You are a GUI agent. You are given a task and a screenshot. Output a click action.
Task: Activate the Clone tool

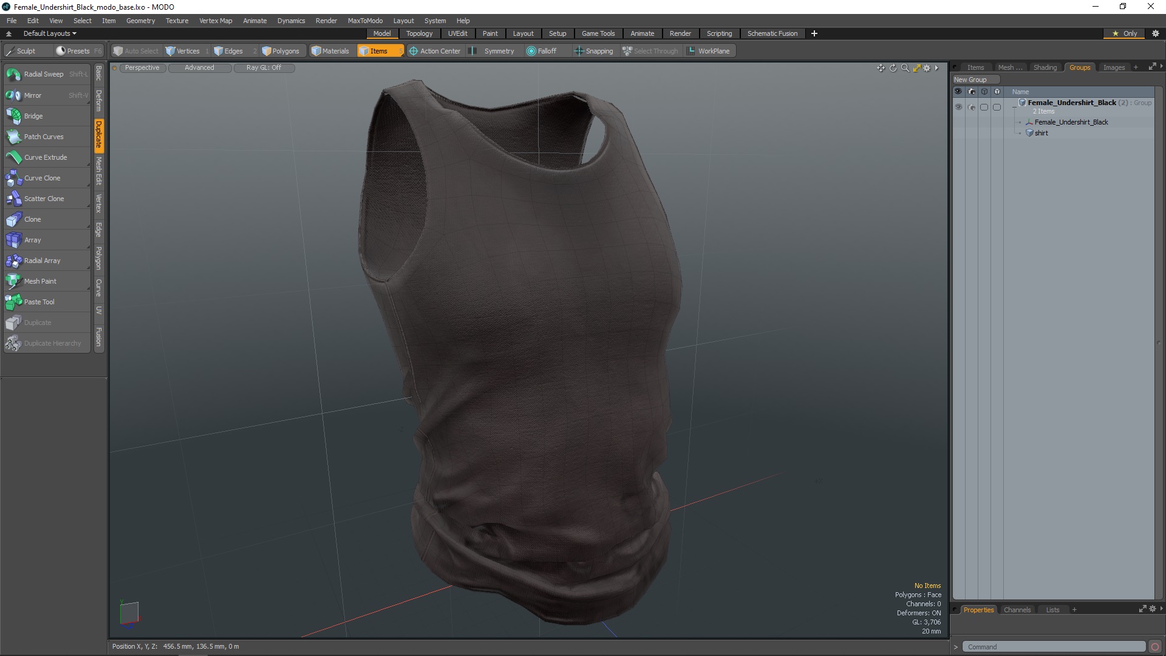click(x=47, y=219)
